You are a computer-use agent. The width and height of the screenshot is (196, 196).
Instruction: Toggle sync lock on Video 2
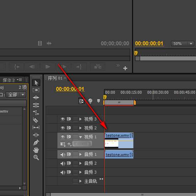(x=69, y=128)
